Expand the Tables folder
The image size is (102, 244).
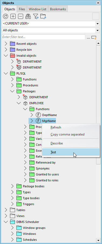[x=6, y=210]
